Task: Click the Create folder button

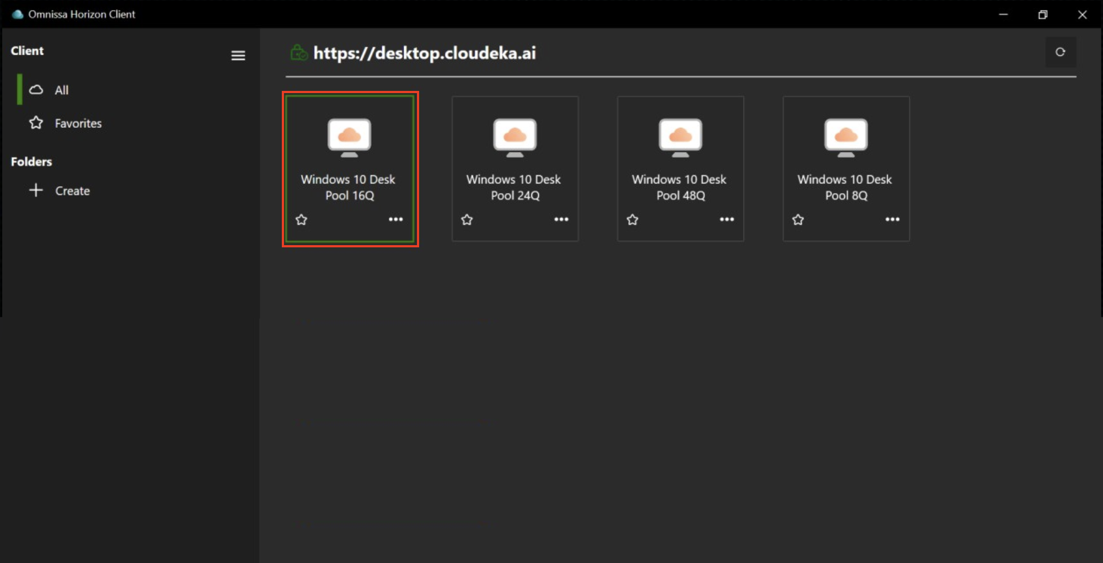Action: (x=72, y=191)
